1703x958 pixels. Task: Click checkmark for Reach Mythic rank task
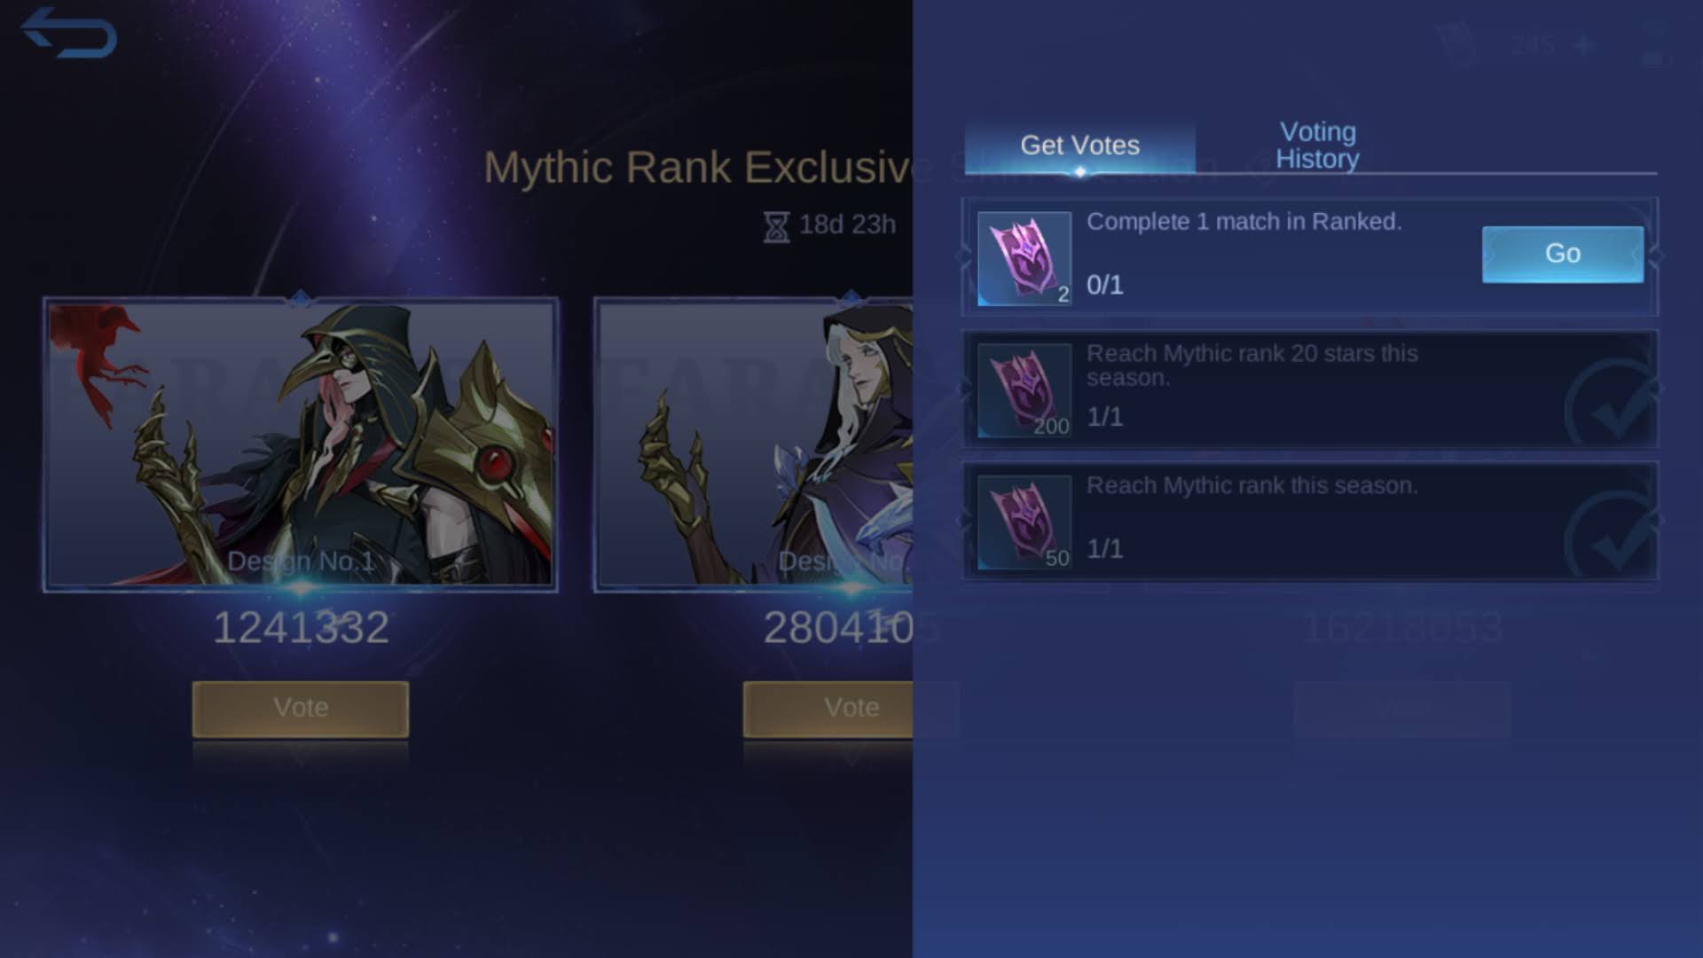(x=1610, y=538)
